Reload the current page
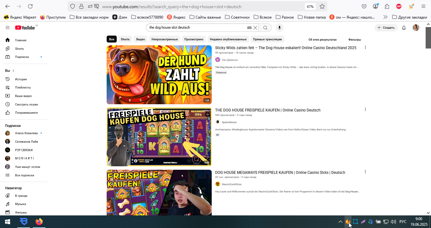Viewport: 431px width, 228px height. 30,6
